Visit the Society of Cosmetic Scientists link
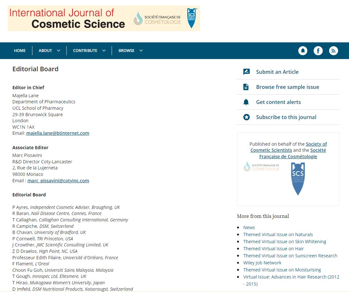 289,147
